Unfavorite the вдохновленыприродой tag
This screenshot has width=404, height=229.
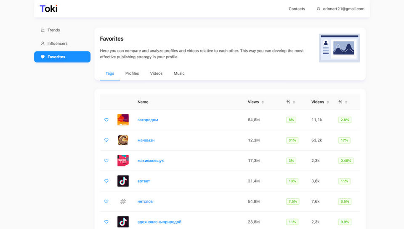coord(106,222)
